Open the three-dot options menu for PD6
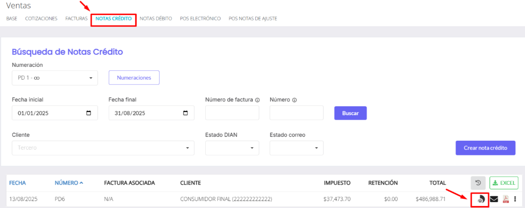Screen dimensions: 525x208 pyautogui.click(x=515, y=199)
